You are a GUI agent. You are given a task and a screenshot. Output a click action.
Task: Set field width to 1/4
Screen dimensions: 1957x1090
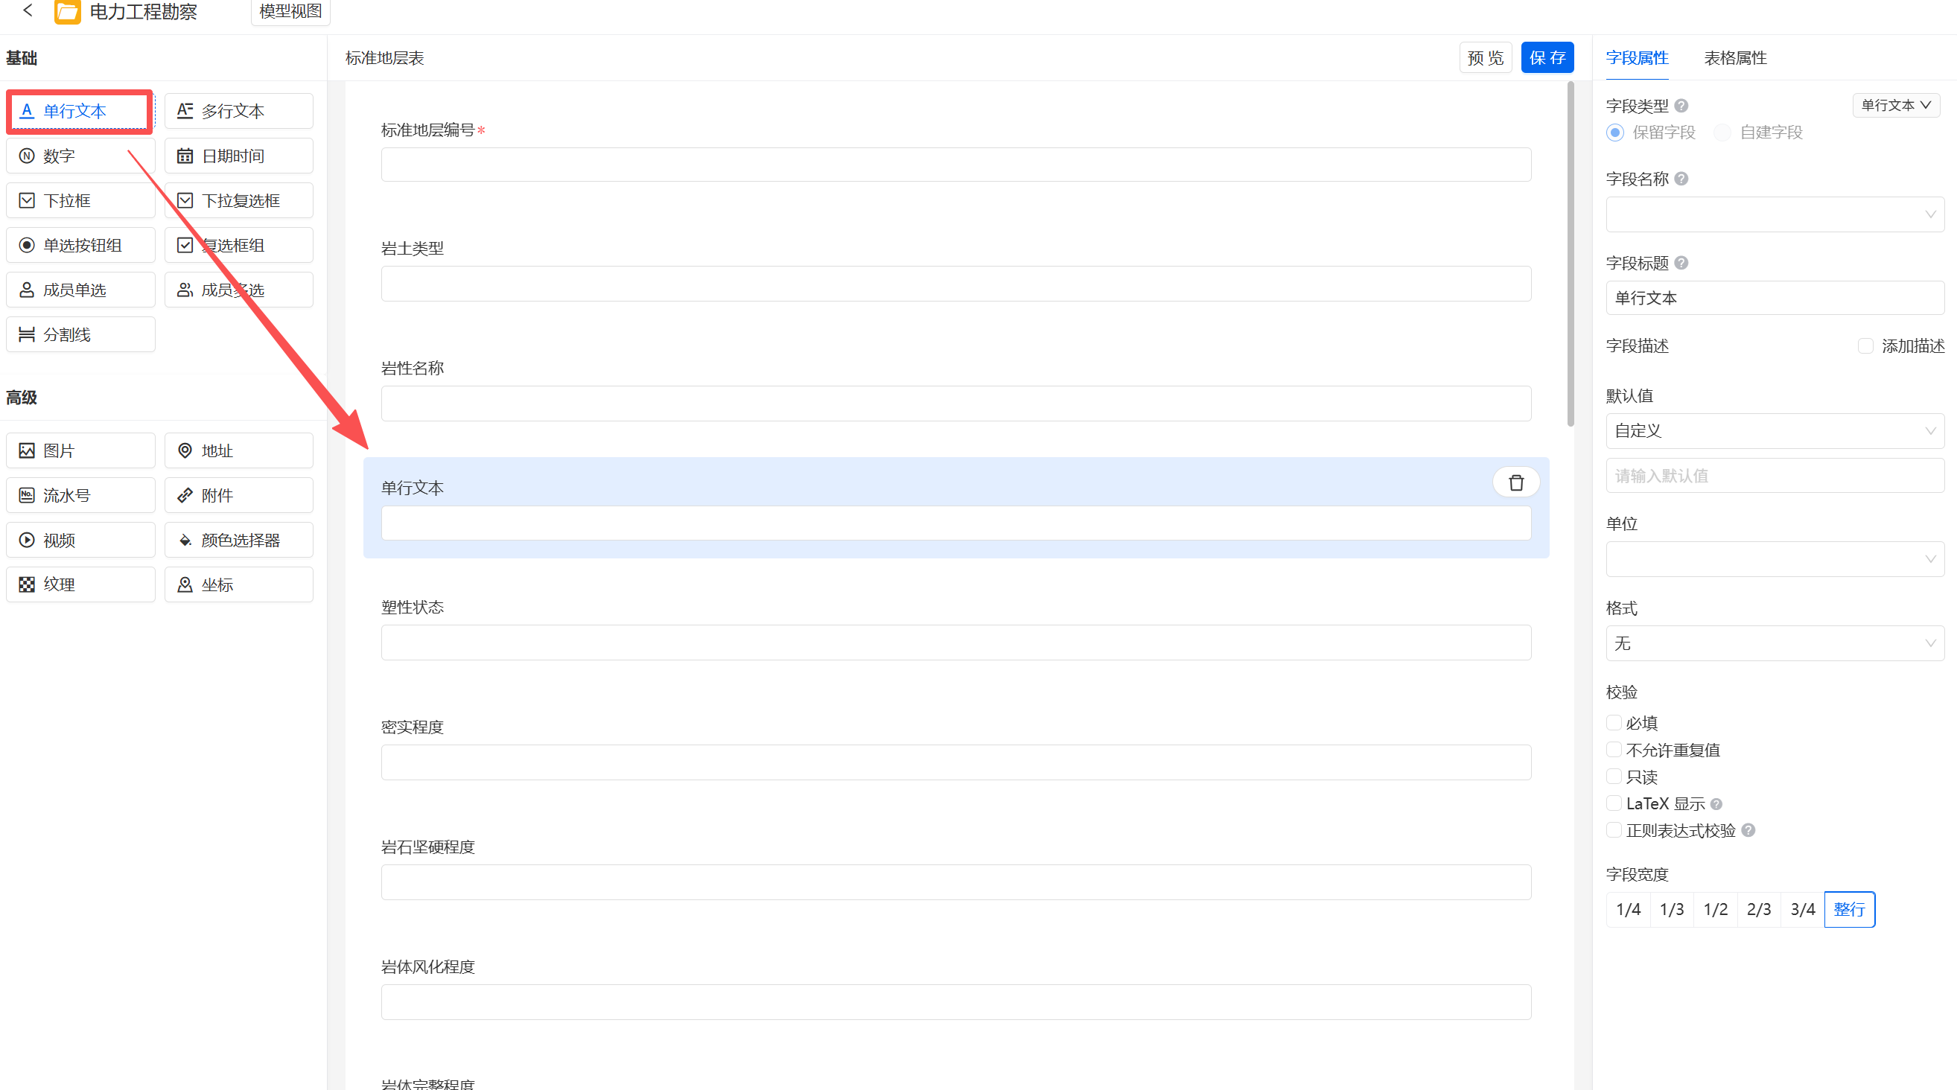point(1628,910)
